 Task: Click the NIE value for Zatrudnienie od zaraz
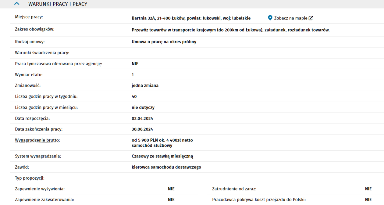click(x=368, y=189)
